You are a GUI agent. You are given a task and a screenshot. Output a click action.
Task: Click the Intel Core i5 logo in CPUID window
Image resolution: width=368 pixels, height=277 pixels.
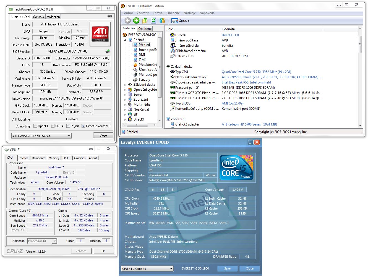coord(236,167)
